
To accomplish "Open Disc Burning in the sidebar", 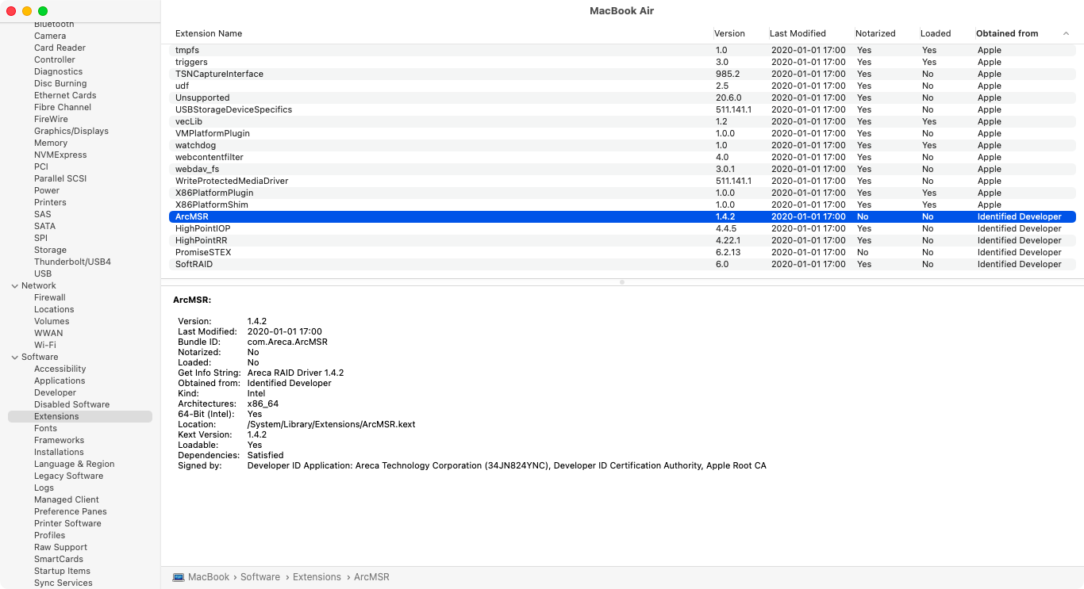I will pyautogui.click(x=60, y=83).
